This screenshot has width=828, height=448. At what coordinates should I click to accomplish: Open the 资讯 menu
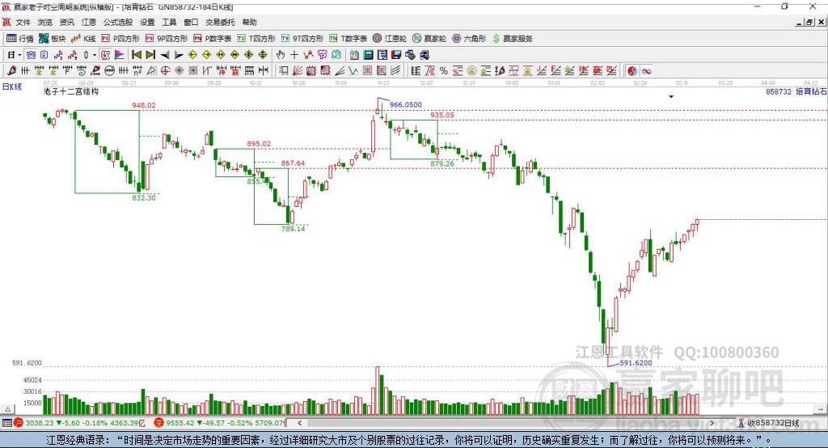point(67,22)
